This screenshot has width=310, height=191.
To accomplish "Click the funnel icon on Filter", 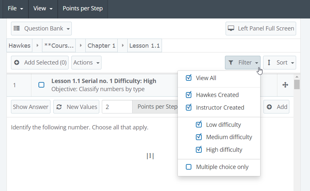I will (231, 63).
